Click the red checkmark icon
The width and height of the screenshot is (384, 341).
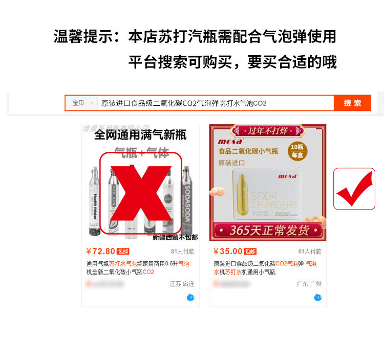click(x=354, y=189)
